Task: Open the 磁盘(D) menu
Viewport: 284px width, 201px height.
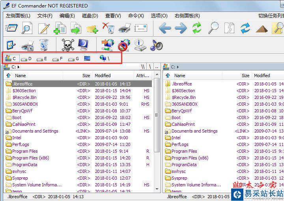Action: (90, 16)
